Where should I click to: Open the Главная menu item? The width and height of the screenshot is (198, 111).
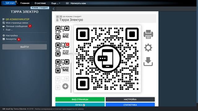tap(25, 3)
